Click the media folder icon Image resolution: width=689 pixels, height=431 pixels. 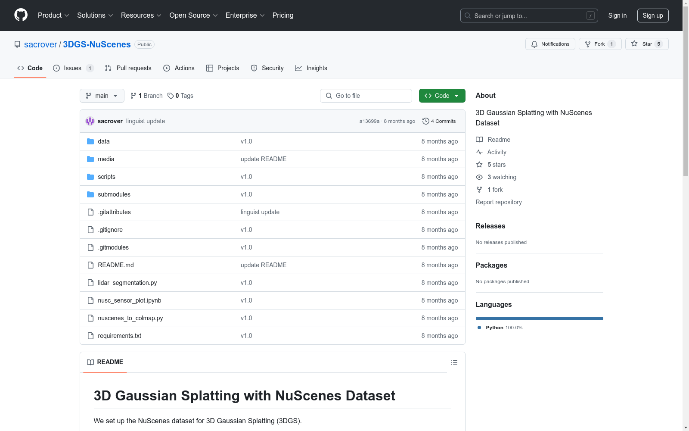click(x=90, y=159)
